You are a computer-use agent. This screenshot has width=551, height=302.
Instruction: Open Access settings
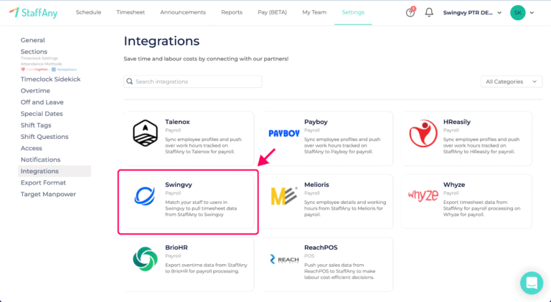[x=32, y=148]
